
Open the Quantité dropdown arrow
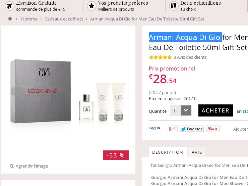186,110
